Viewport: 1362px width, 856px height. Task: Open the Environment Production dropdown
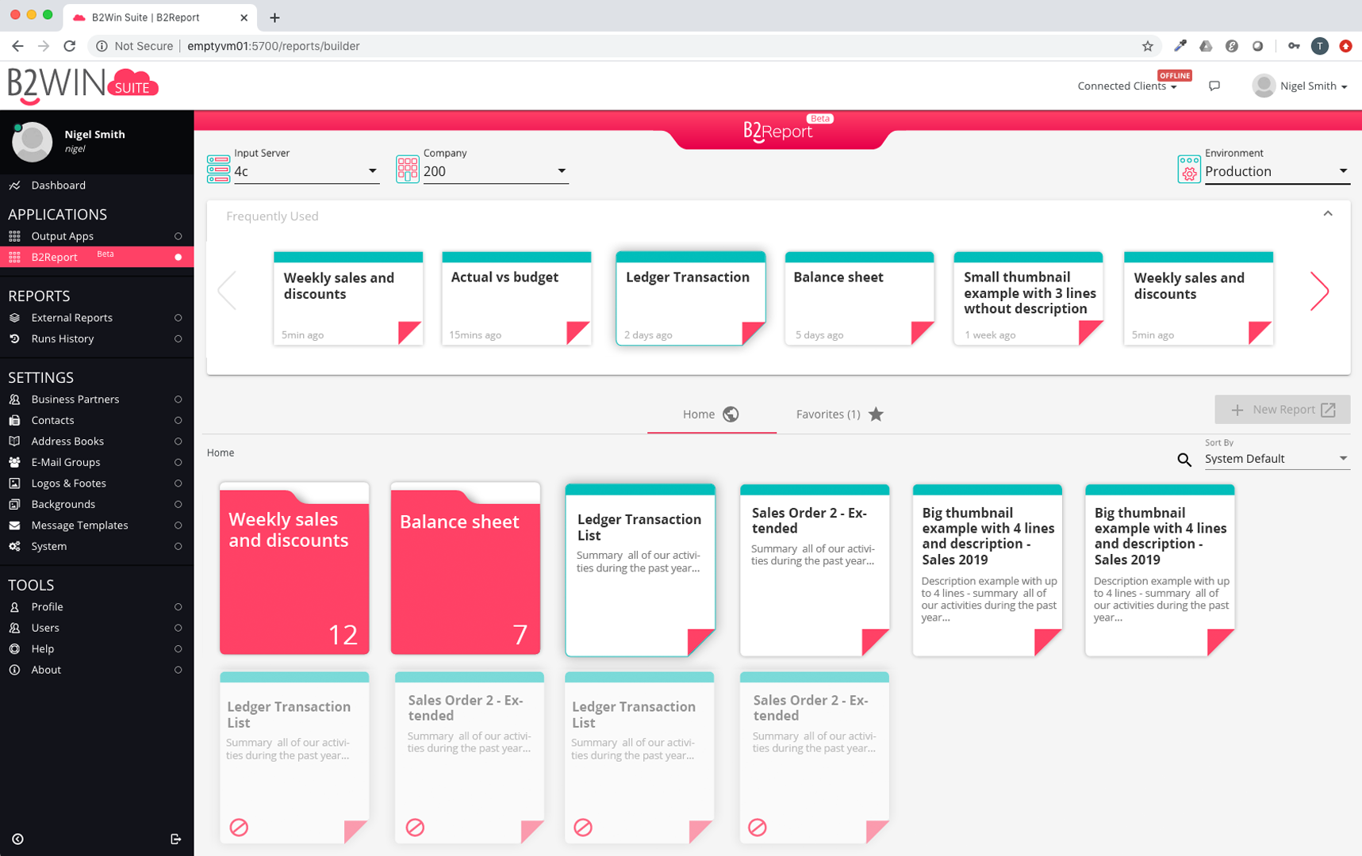click(1277, 171)
